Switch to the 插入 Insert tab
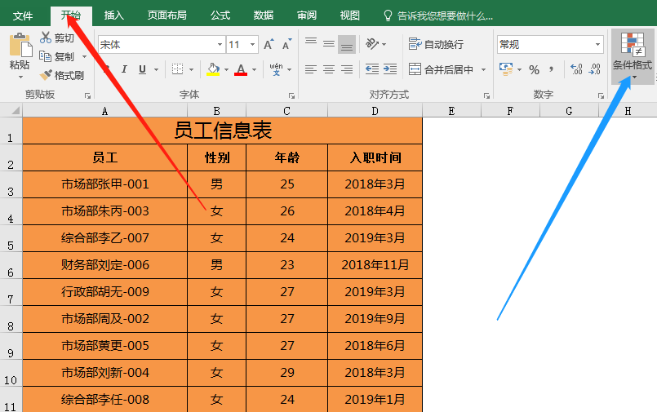 [114, 16]
